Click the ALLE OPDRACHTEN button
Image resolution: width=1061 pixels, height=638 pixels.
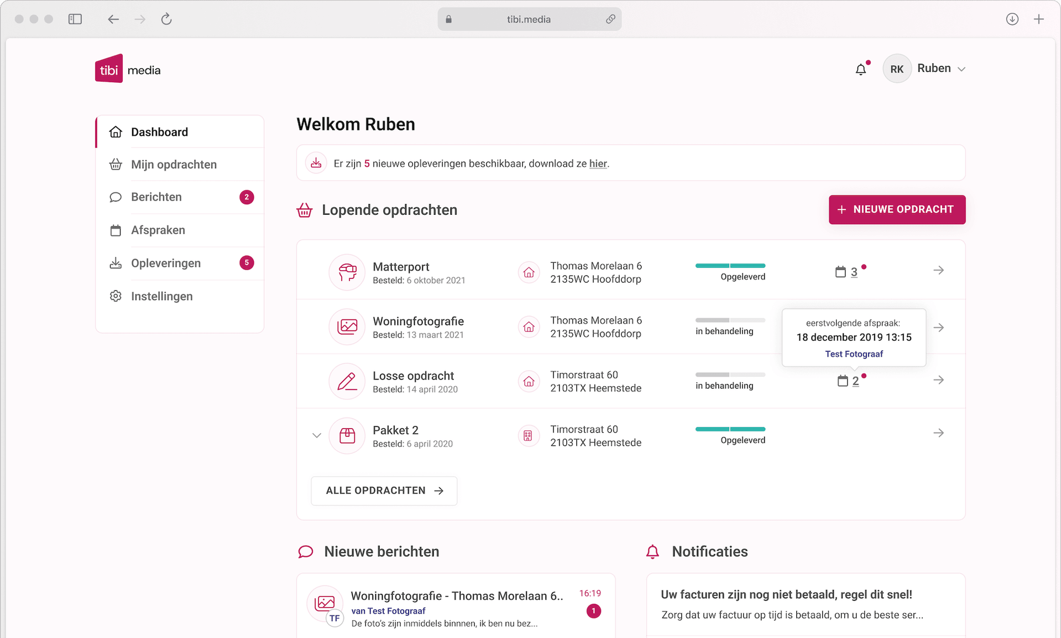384,491
